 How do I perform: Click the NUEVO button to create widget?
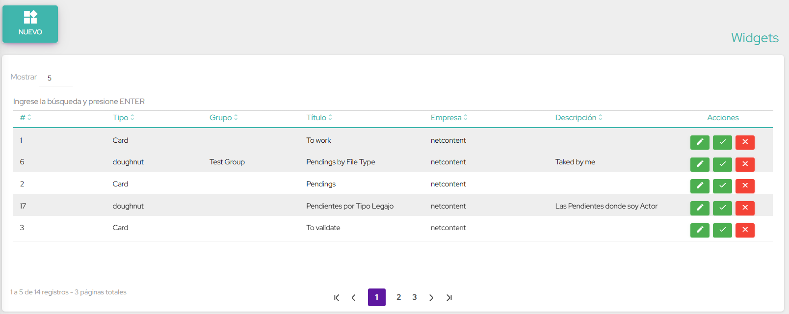[30, 24]
